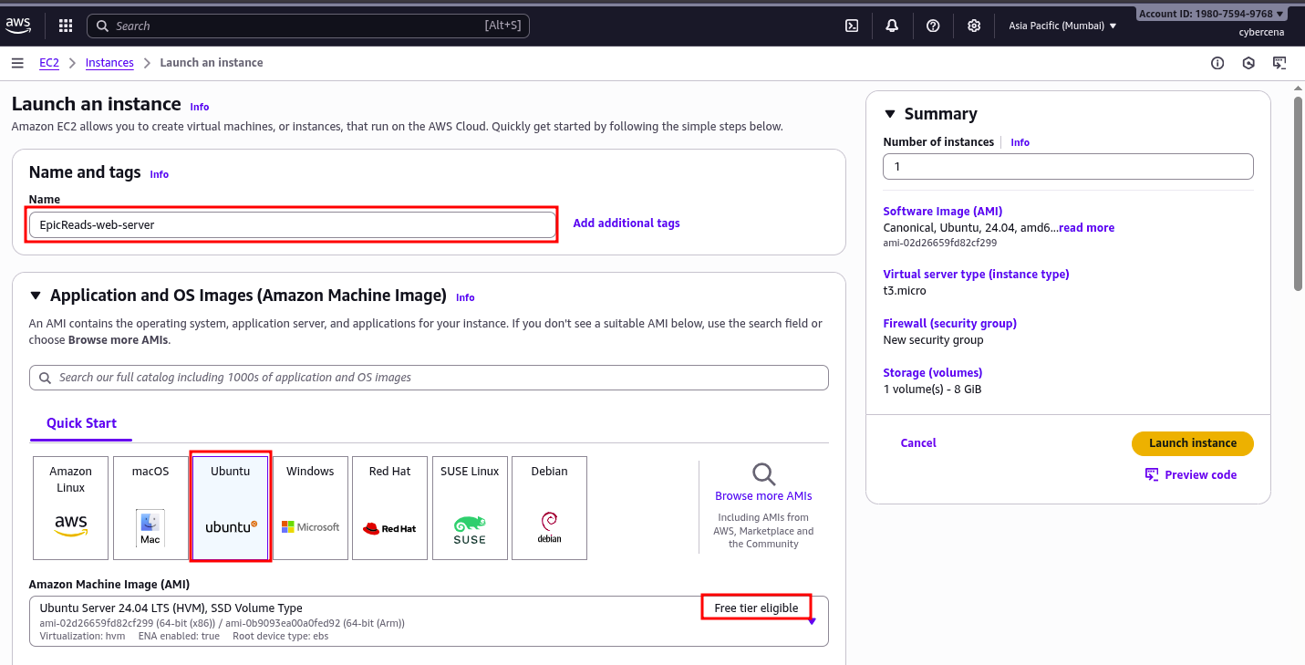The height and width of the screenshot is (665, 1305).
Task: Select the SUSE Linux AMI tile
Action: pyautogui.click(x=470, y=508)
